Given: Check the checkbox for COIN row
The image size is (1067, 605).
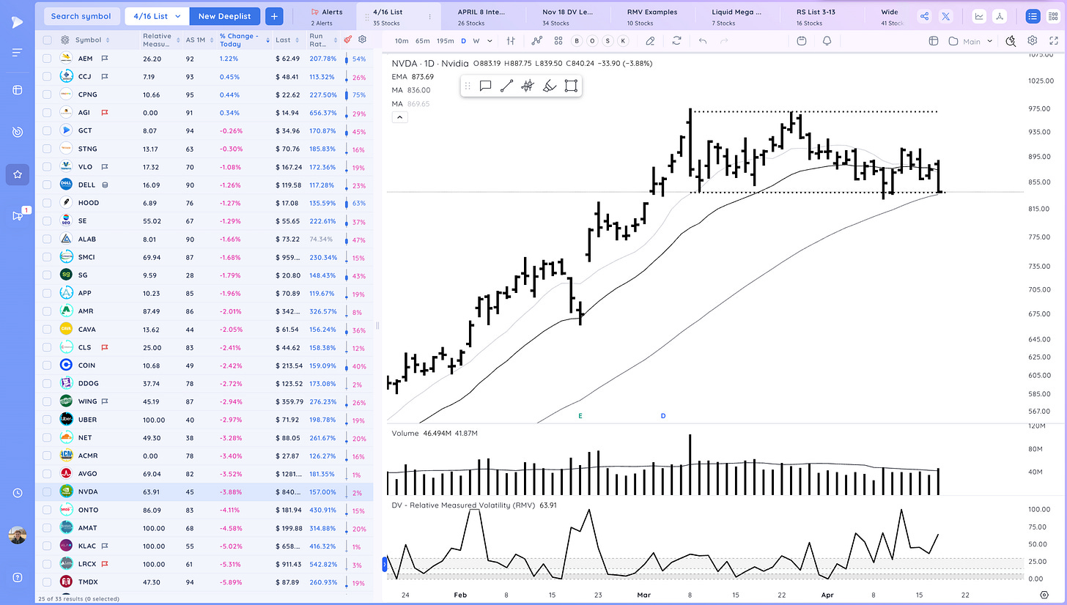Looking at the screenshot, I should pyautogui.click(x=47, y=365).
